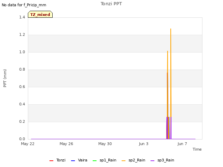The height and width of the screenshot is (167, 223).
Task: Click the May 22 x-axis tick label
Action: (28, 144)
